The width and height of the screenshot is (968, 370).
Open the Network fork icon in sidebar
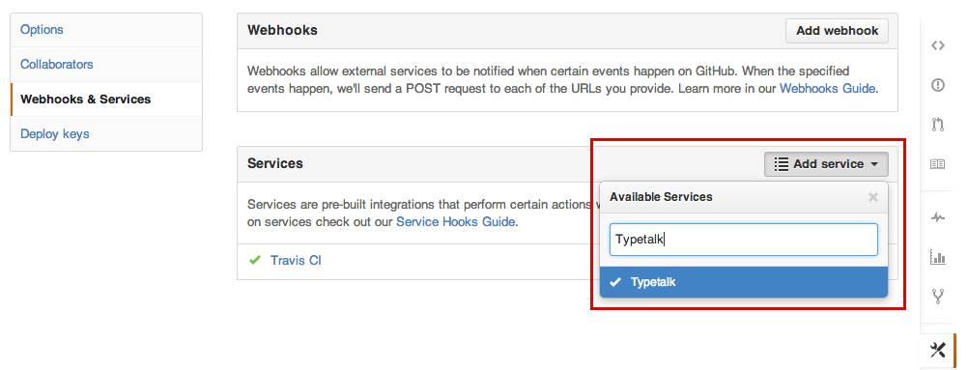[x=938, y=297]
